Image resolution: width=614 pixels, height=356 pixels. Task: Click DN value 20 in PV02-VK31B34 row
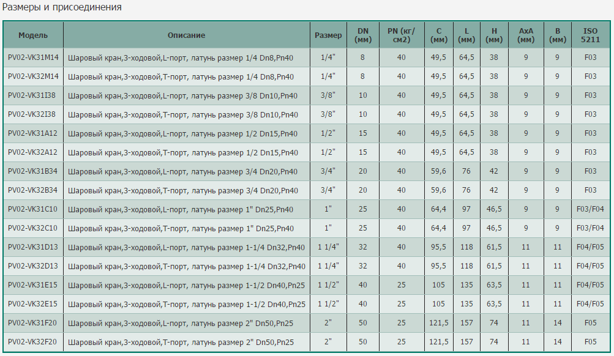pos(363,171)
